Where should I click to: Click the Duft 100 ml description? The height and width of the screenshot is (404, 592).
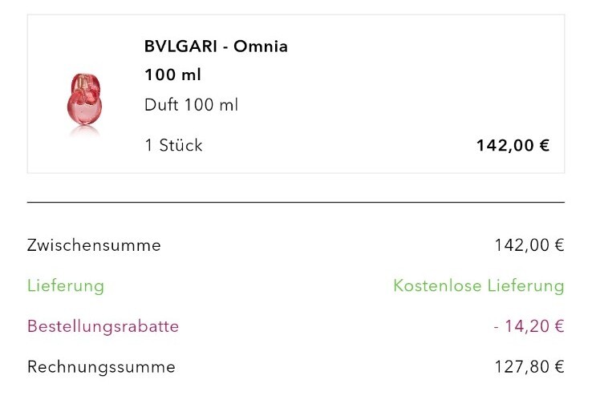(192, 105)
